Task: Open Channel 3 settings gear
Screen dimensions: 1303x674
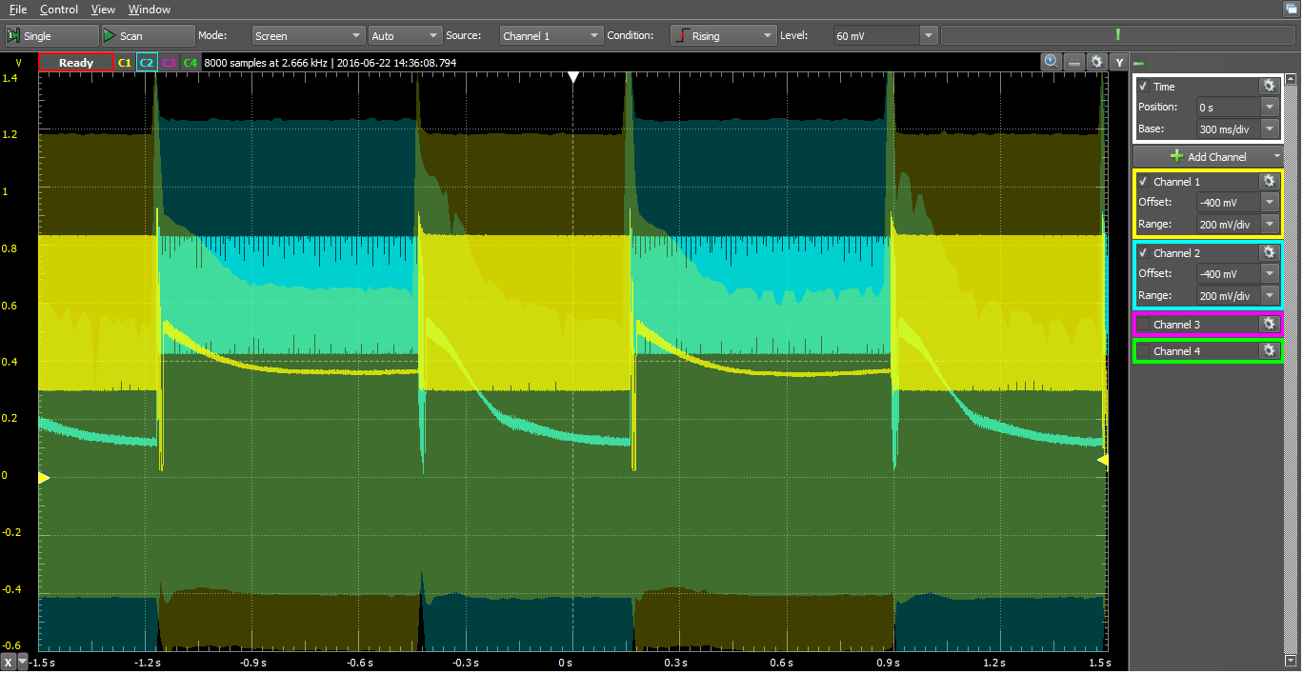Action: tap(1268, 324)
